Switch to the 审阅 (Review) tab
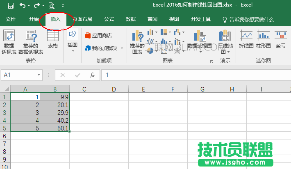 [152, 19]
